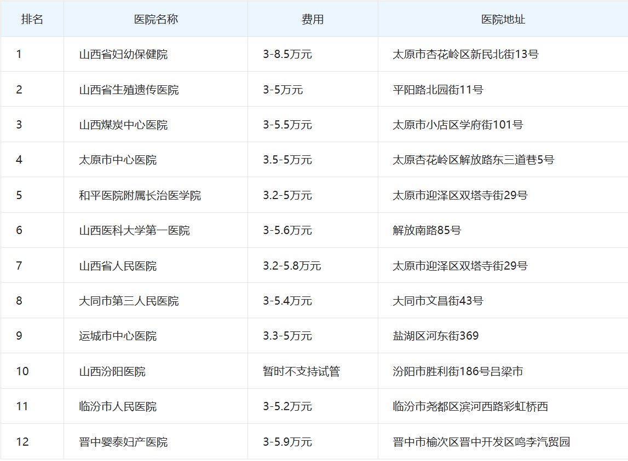The image size is (628, 461).
Task: Click the 山西省人民医院 name cell
Action: tap(118, 266)
